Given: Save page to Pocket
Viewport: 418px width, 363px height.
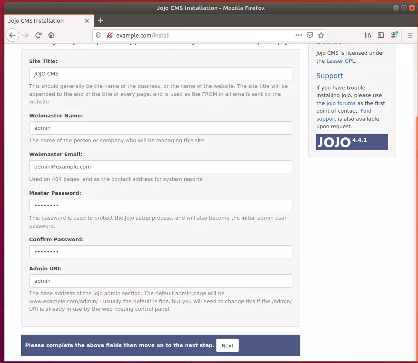Looking at the screenshot, I should point(310,35).
